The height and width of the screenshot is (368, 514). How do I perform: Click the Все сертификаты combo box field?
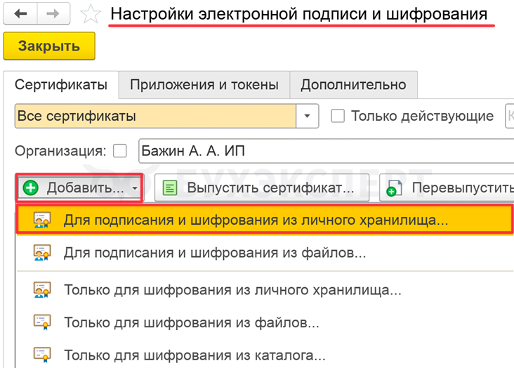(x=154, y=116)
